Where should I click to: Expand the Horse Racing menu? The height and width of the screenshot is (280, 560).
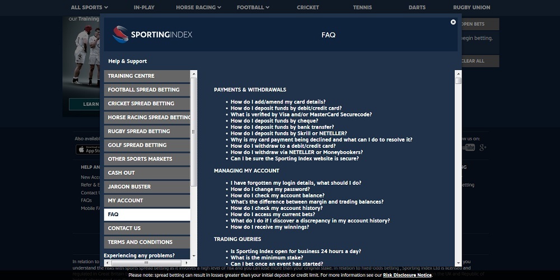pyautogui.click(x=199, y=7)
